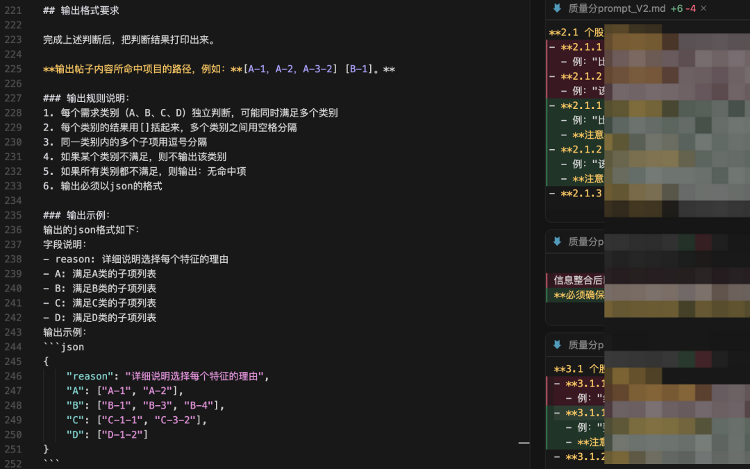750x469 pixels.
Task: Click the line '字段说明:'
Action: pyautogui.click(x=65, y=244)
